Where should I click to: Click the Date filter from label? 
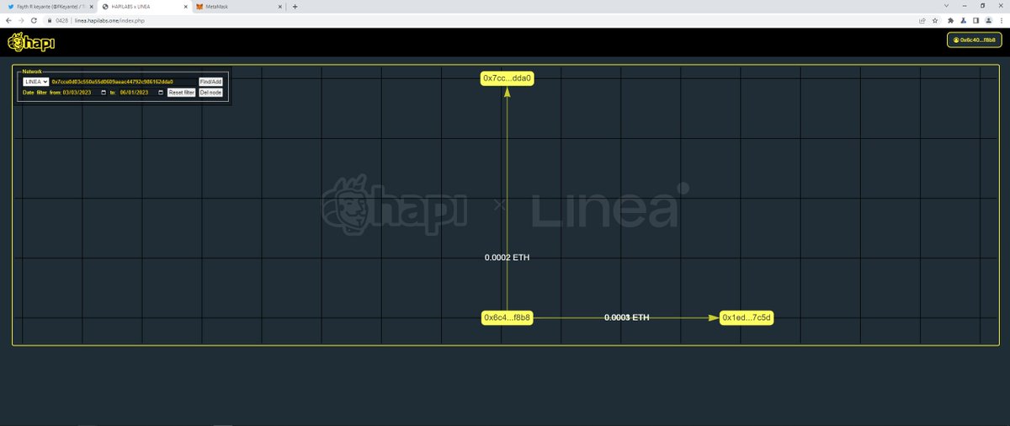click(42, 93)
